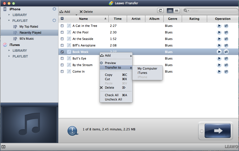Choose My Computer in the Transfer to submenu
This screenshot has width=239, height=151.
click(147, 68)
